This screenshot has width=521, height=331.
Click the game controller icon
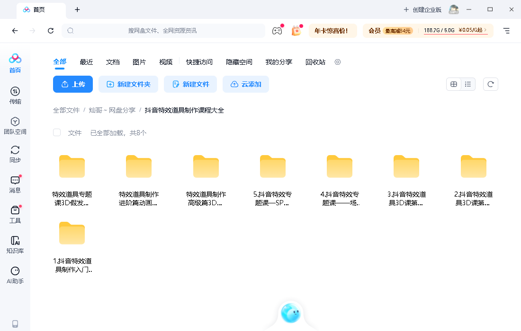[x=277, y=31]
